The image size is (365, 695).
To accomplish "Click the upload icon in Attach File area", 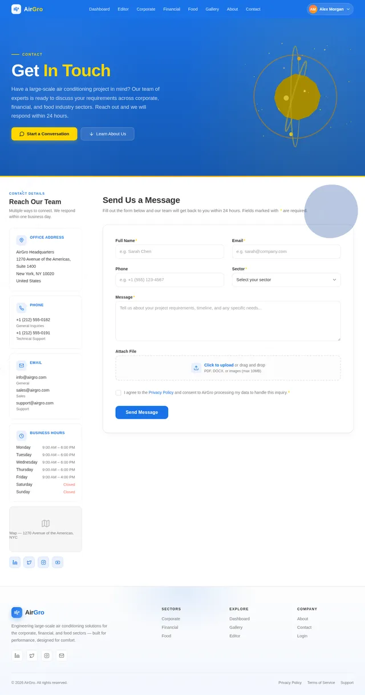I will click(196, 368).
